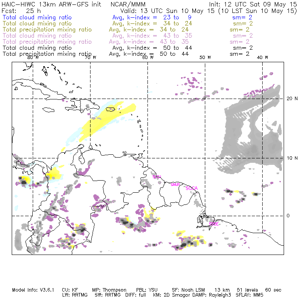Click the "60 W" longitude label
The width and height of the screenshot is (299, 299).
(148, 57)
